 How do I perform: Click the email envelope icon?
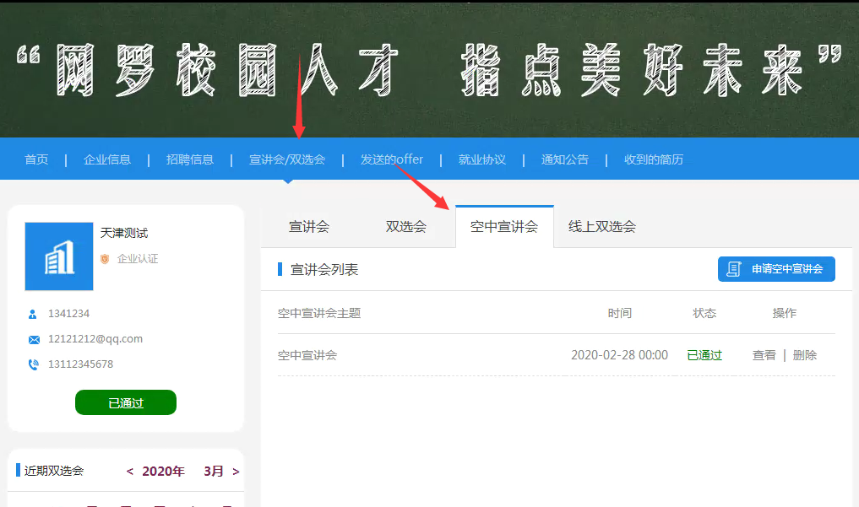point(34,339)
